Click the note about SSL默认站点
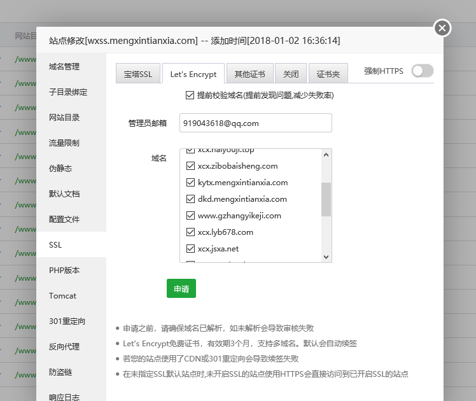This screenshot has width=476, height=401. coord(265,374)
